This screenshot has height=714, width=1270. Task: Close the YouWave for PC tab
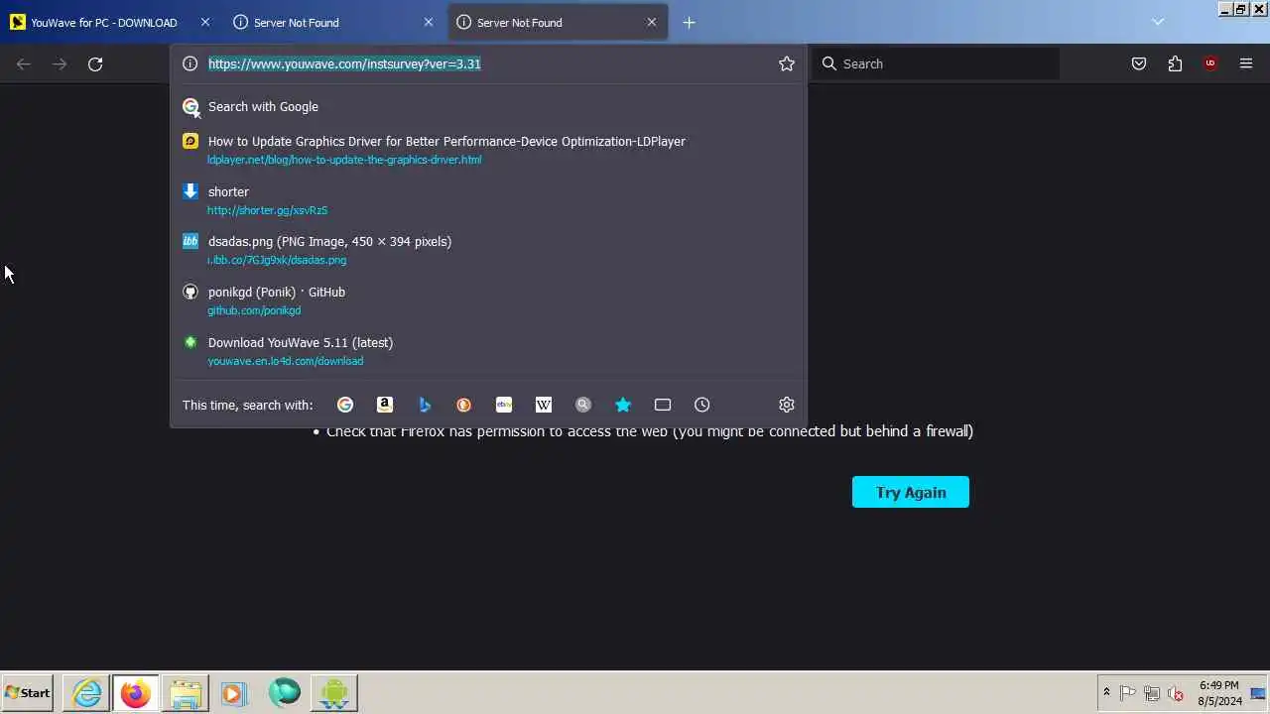pos(205,22)
